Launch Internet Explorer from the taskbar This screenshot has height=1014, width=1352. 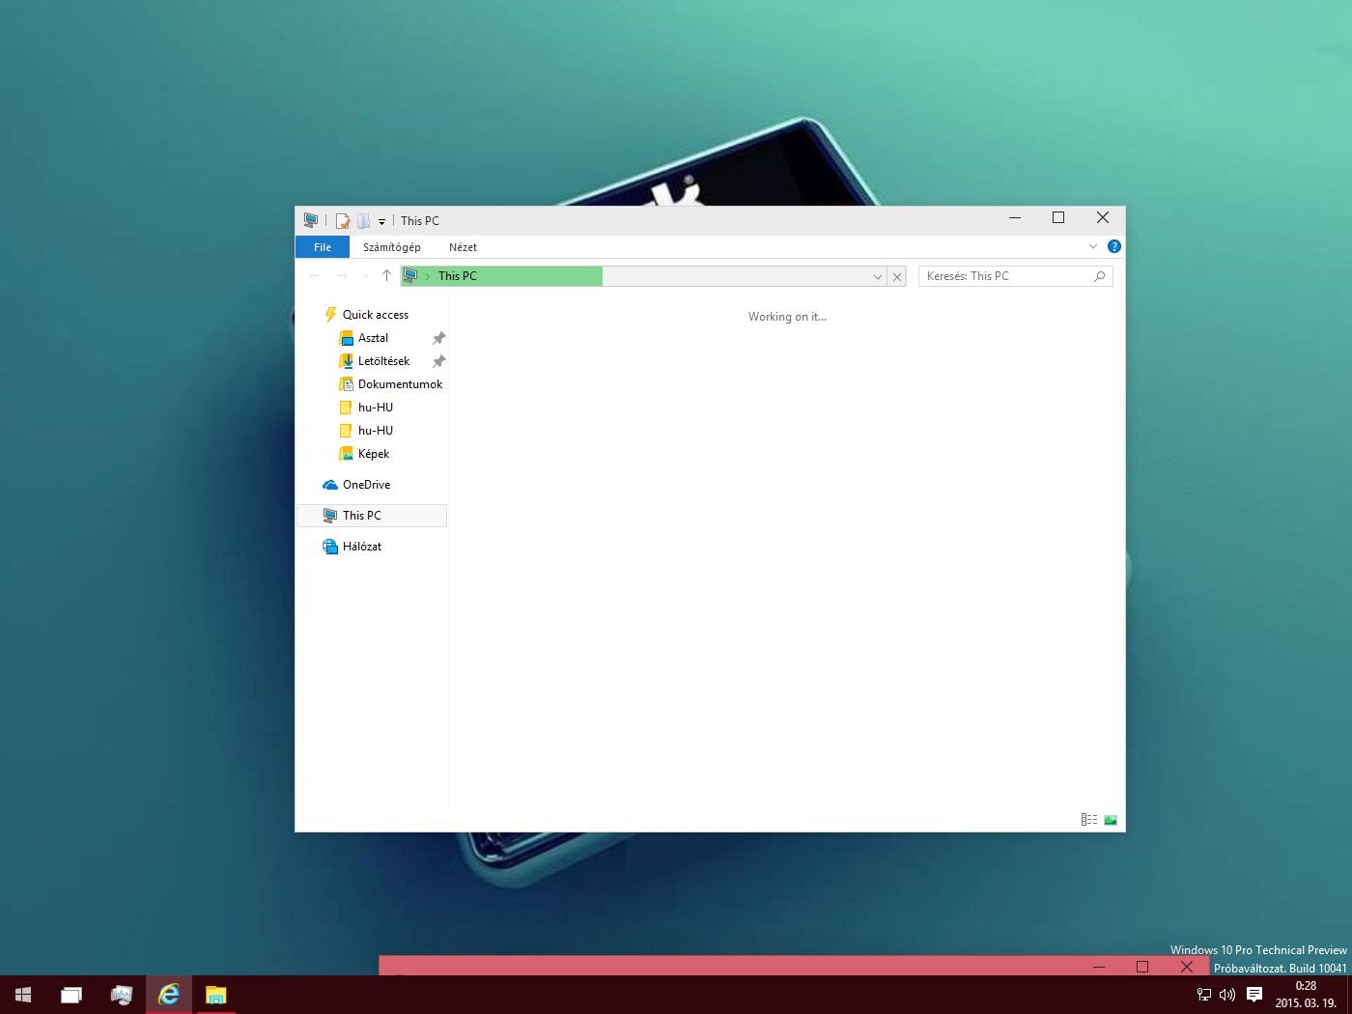pos(169,995)
